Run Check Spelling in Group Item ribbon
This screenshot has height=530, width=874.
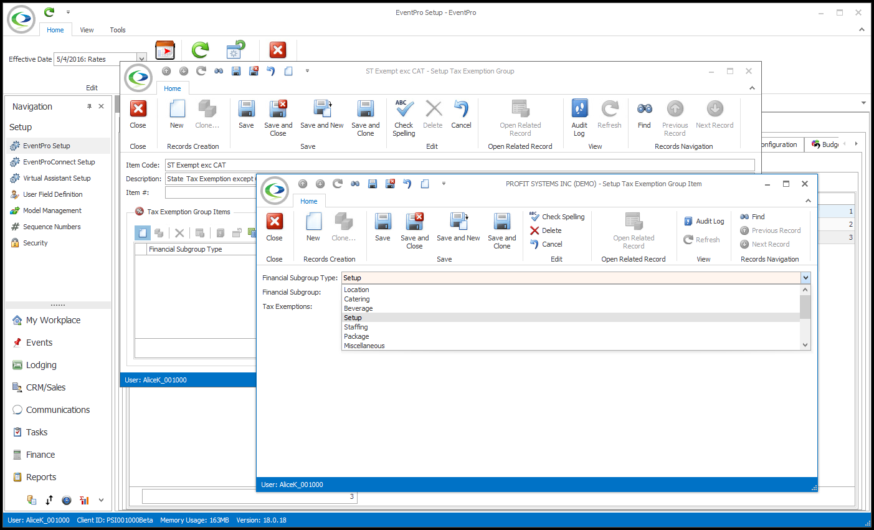point(557,217)
